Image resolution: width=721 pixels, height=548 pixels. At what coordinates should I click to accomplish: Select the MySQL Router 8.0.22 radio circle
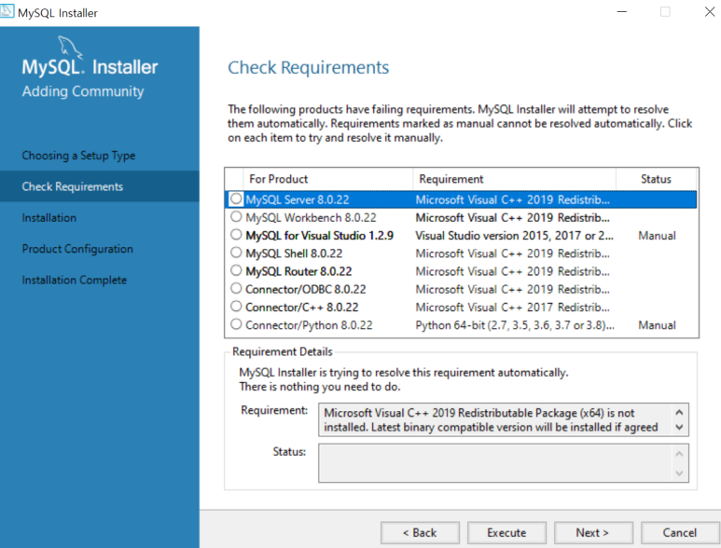(x=236, y=270)
